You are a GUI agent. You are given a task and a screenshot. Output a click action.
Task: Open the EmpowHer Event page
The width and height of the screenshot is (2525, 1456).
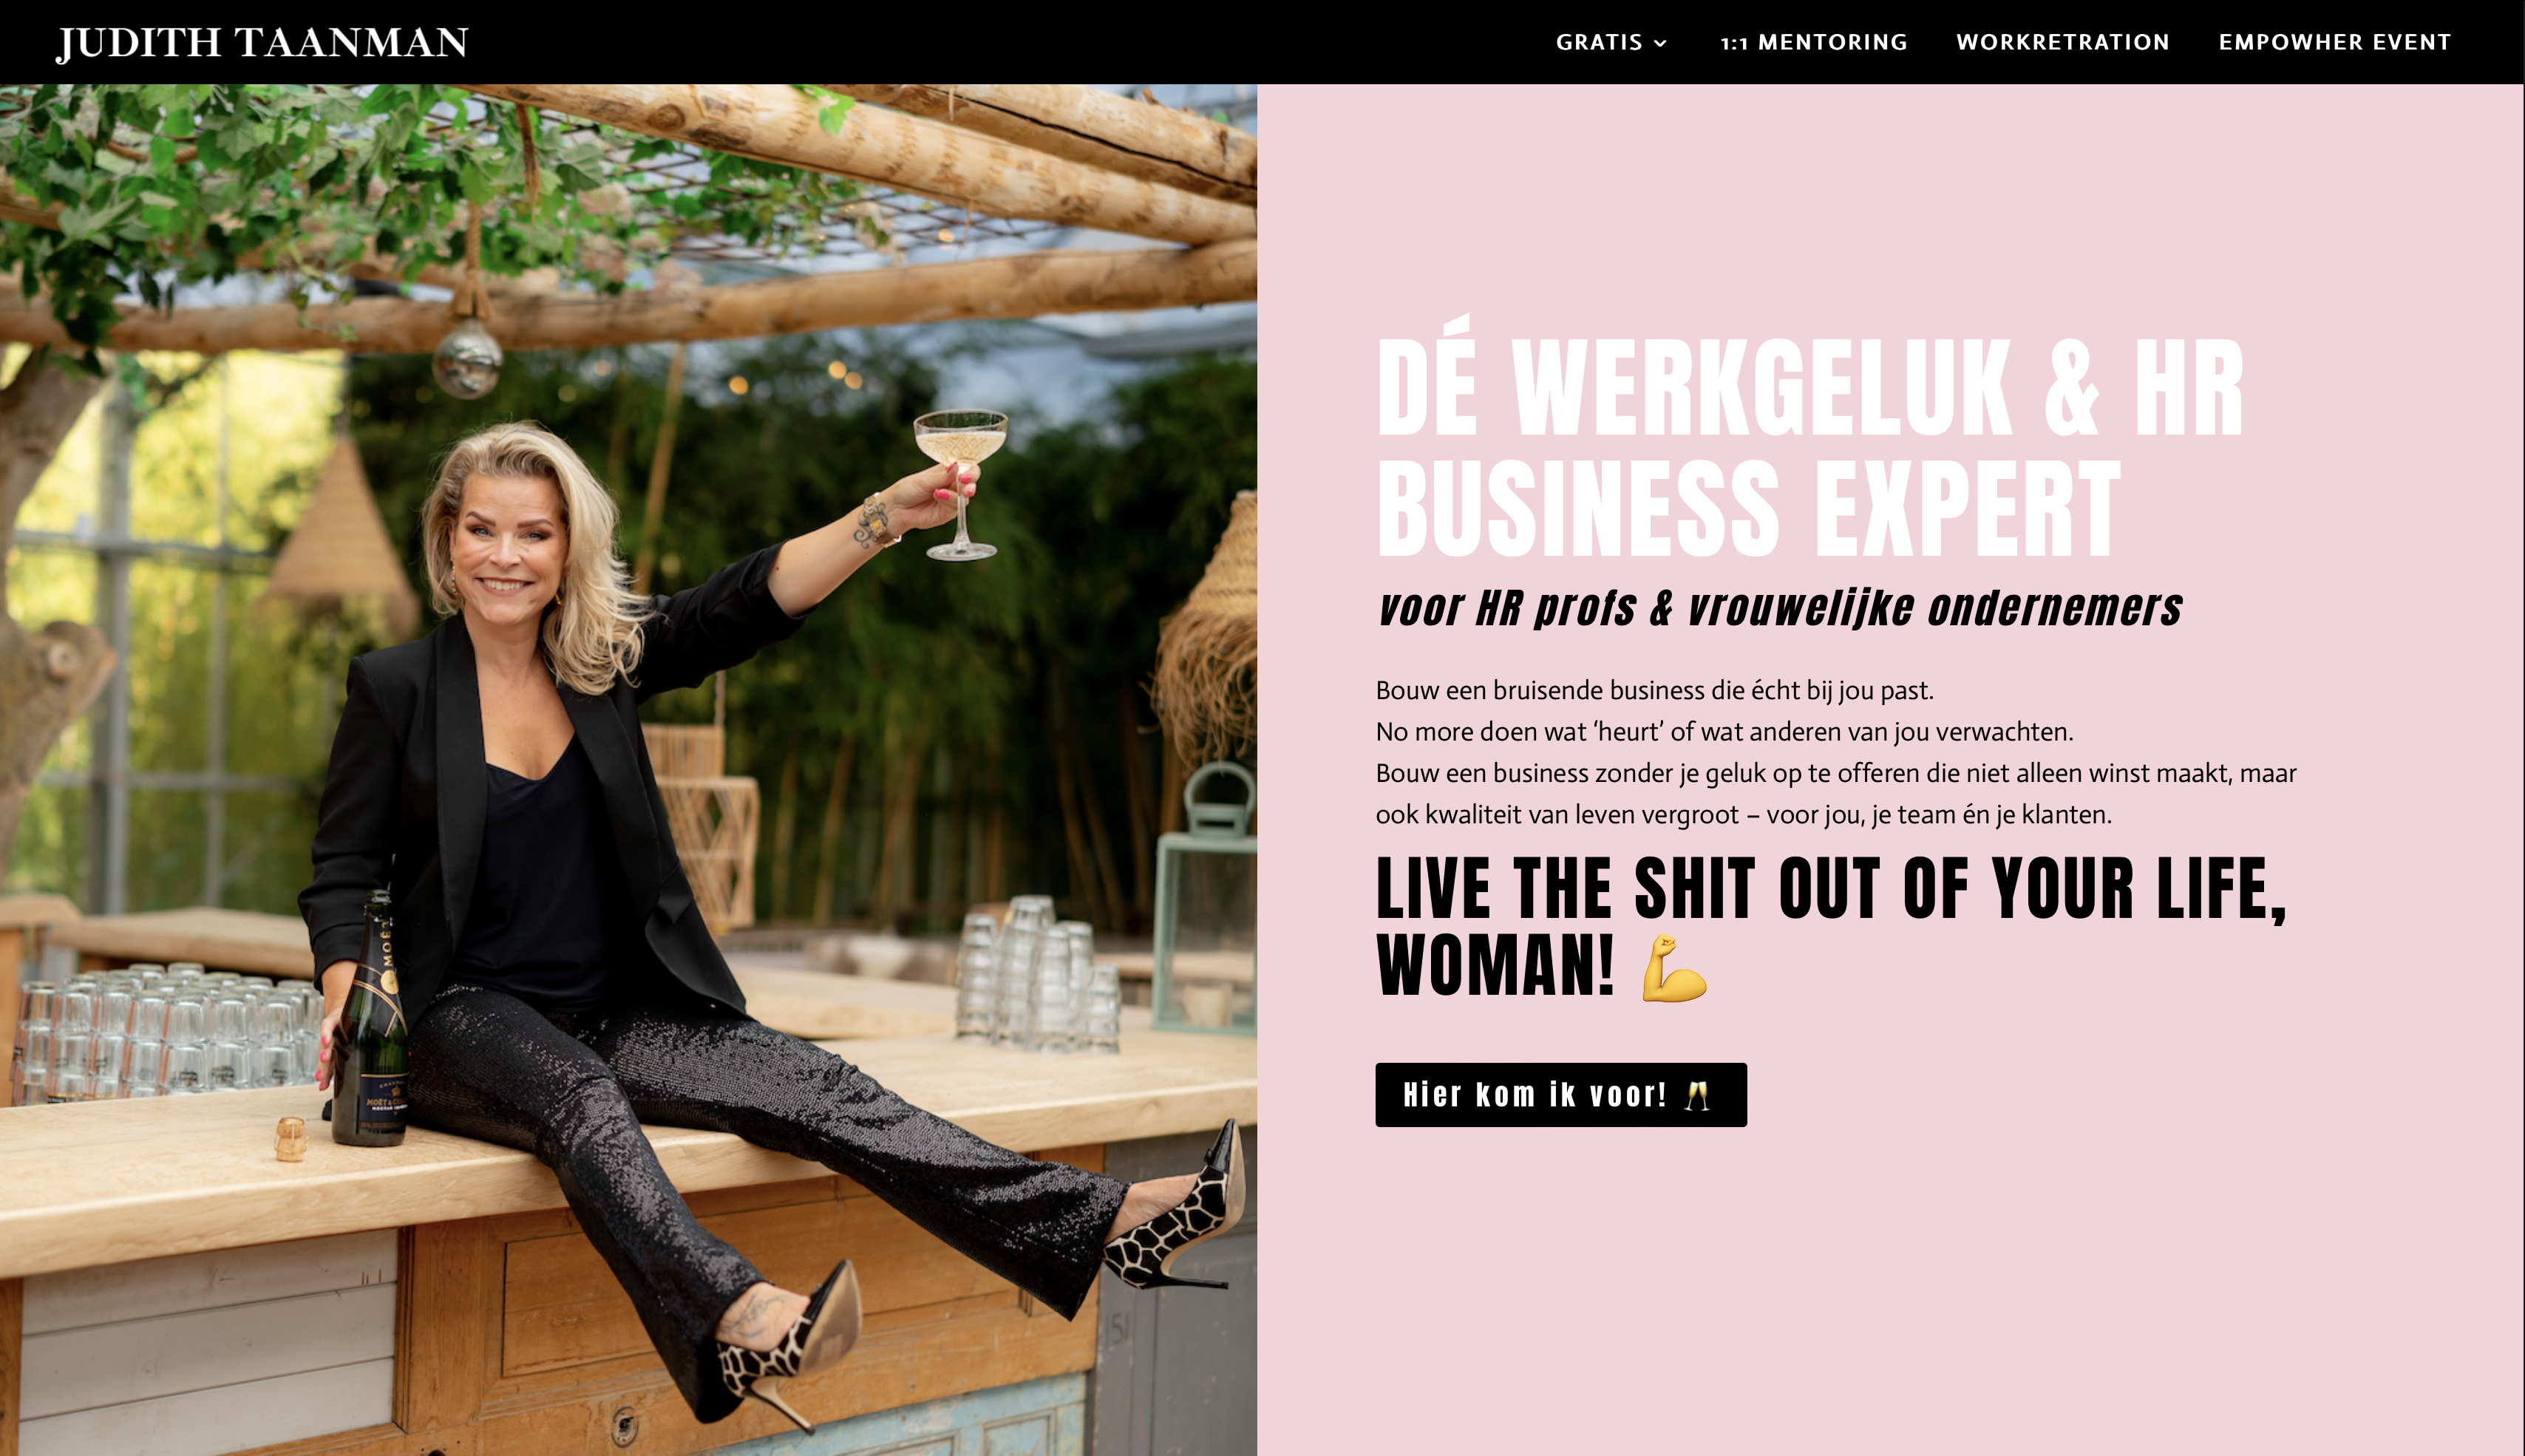[2334, 42]
